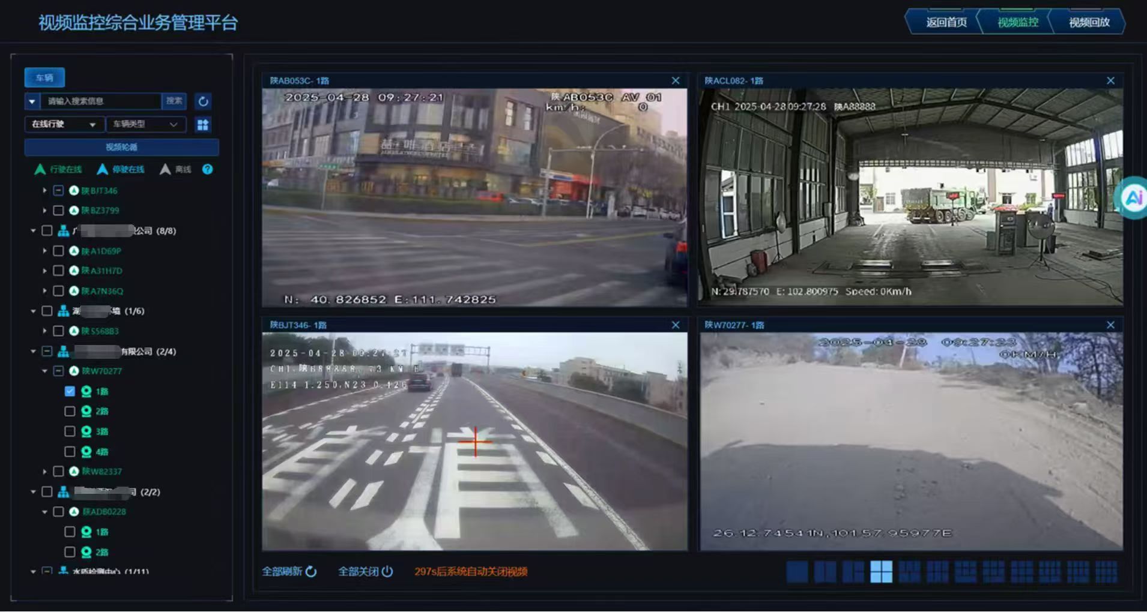
Task: Check the 陕BZ3799 vehicle checkbox
Action: coord(58,211)
